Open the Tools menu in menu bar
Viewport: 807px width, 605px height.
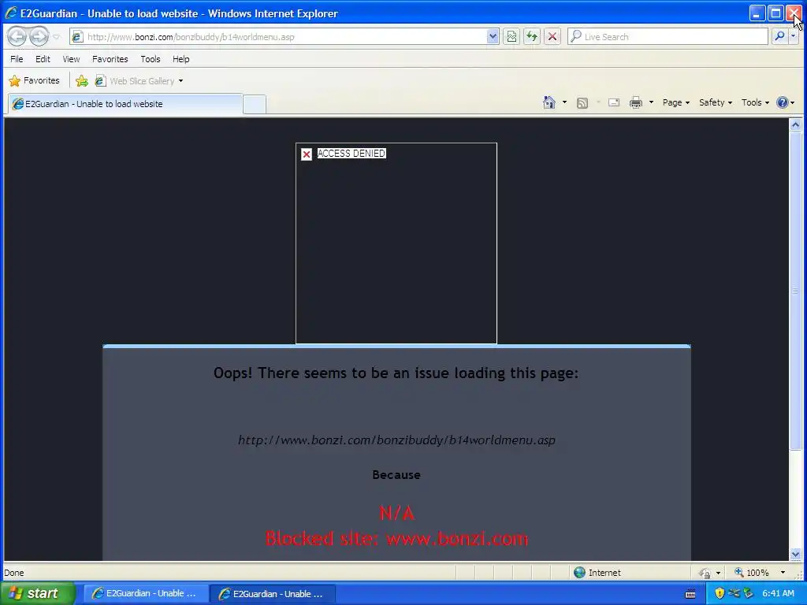pyautogui.click(x=151, y=59)
